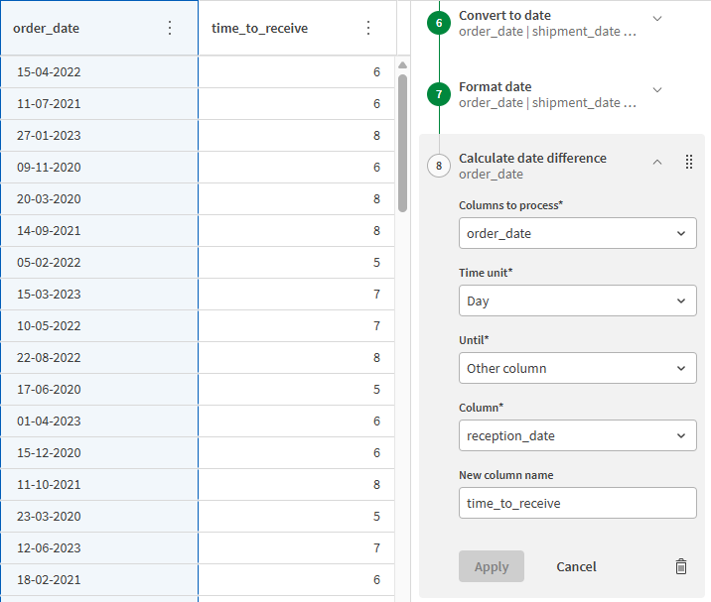Click the step 8 circle icon
Screen dimensions: 711x602
click(x=439, y=166)
